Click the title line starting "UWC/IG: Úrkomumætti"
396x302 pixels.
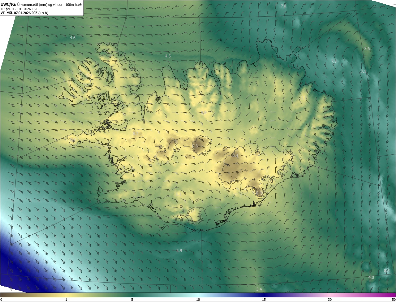pyautogui.click(x=41, y=4)
